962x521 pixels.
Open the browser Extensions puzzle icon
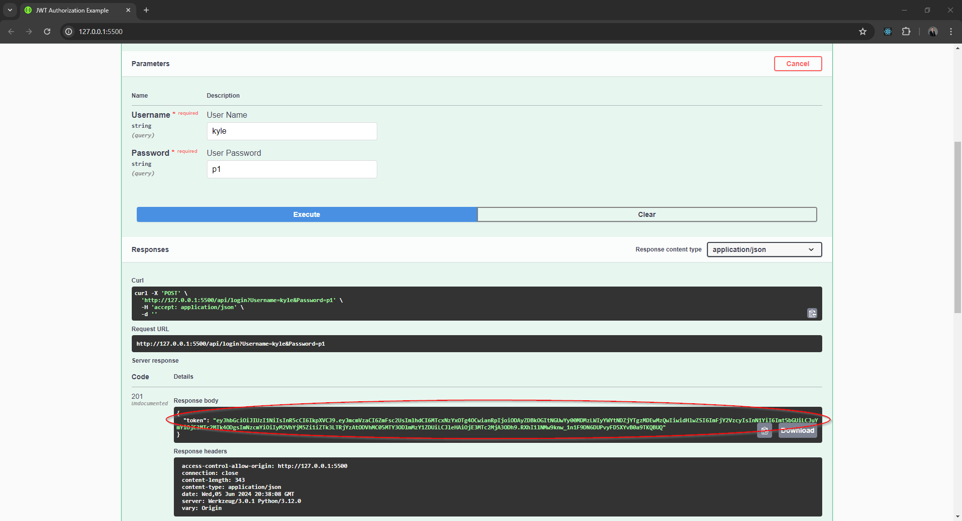tap(906, 32)
